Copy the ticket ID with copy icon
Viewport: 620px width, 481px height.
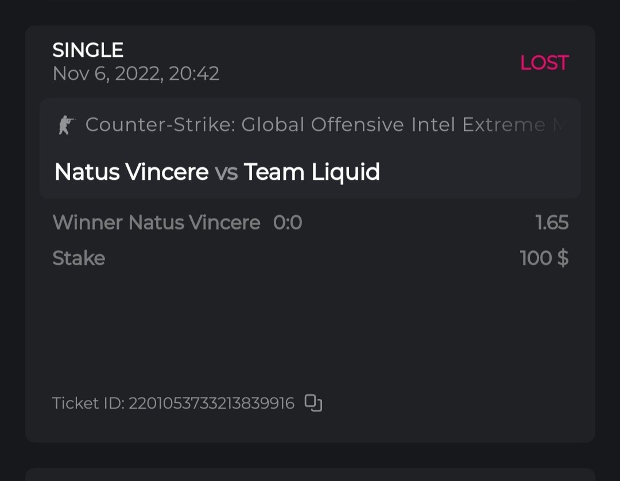pos(313,403)
